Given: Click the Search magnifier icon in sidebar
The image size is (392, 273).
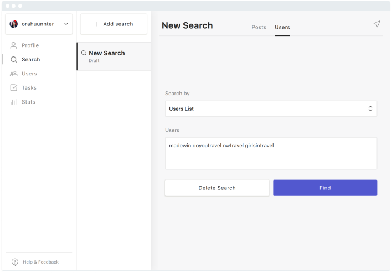Looking at the screenshot, I should pos(13,59).
